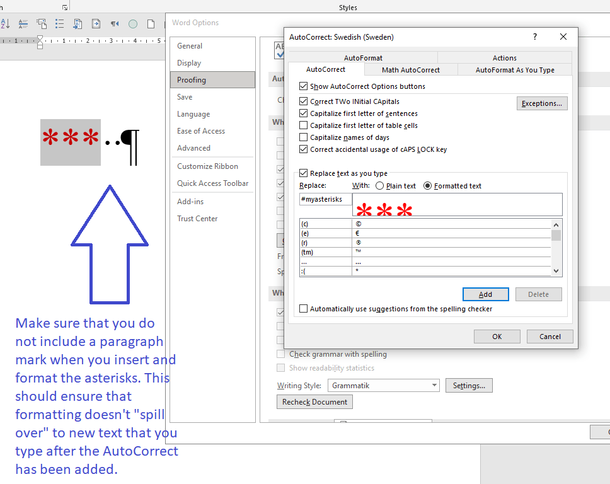This screenshot has height=484, width=610.
Task: Enable Automatically use suggestions from spelling checker
Action: point(304,309)
